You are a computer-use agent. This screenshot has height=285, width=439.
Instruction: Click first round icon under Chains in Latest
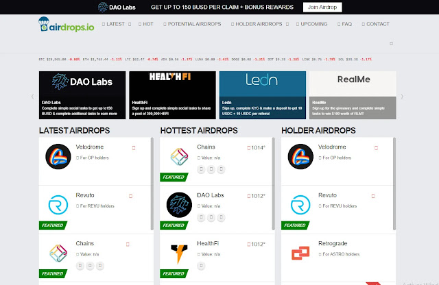(80, 266)
